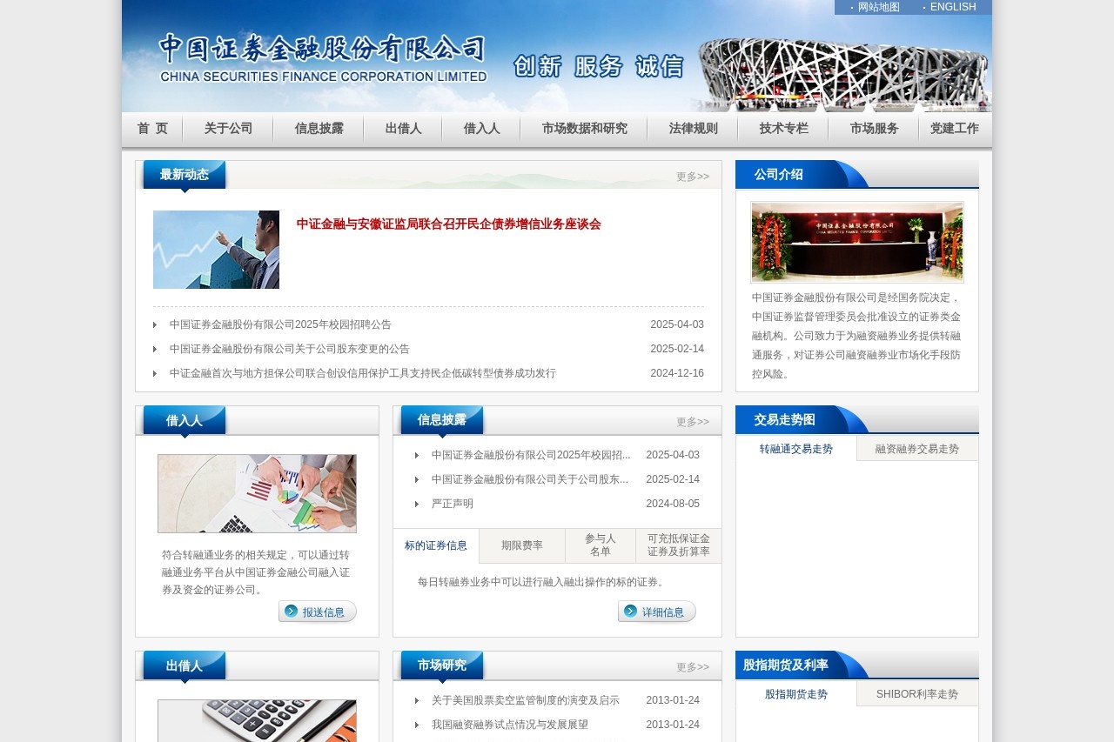Click the bullet arrow beside 我国融资融券试点情况与发展展望
The image size is (1114, 742).
417,725
